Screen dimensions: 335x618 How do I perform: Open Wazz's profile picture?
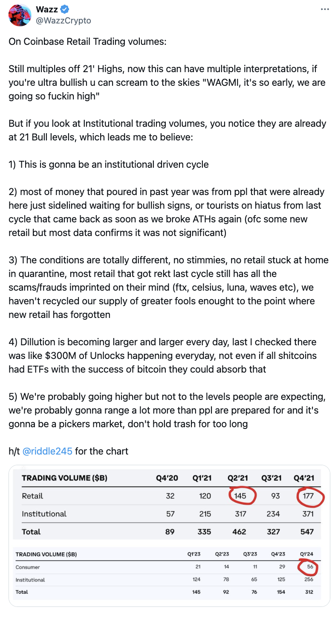point(20,15)
